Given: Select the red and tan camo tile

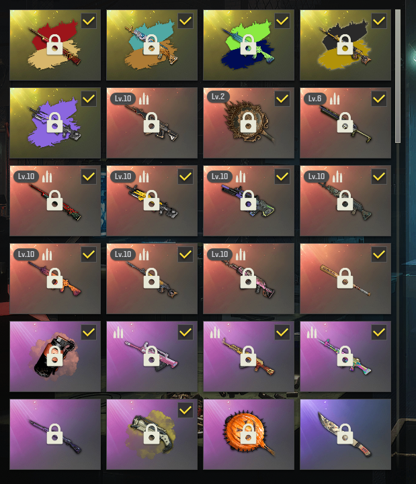Looking at the screenshot, I should coord(55,45).
